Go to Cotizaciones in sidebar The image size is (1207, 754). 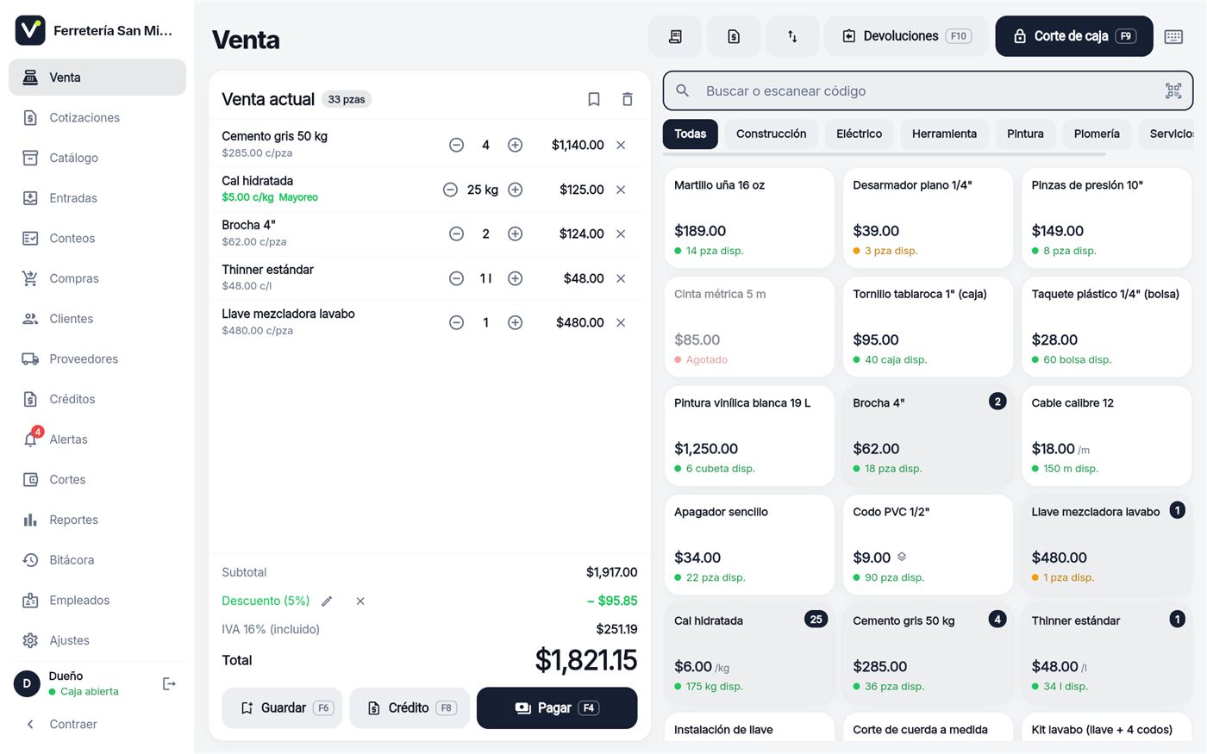[97, 117]
